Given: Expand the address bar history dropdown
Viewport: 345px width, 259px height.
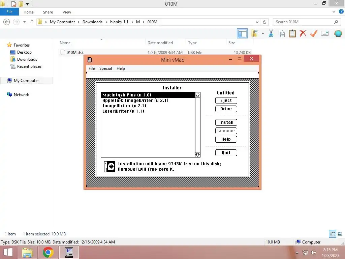Looking at the screenshot, I should pyautogui.click(x=257, y=22).
